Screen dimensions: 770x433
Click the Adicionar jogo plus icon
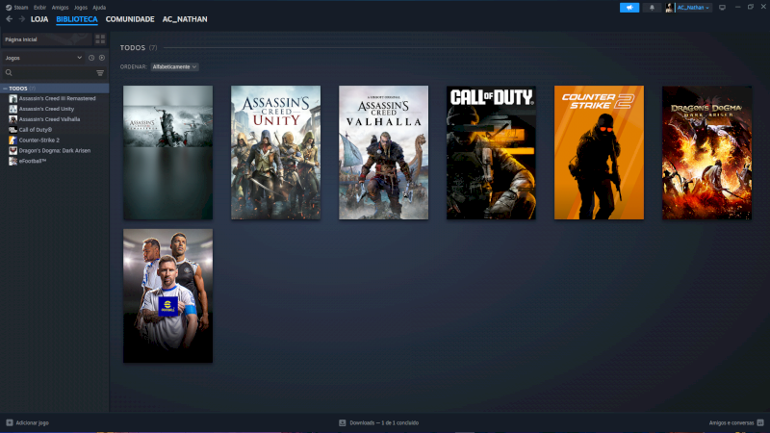click(10, 422)
